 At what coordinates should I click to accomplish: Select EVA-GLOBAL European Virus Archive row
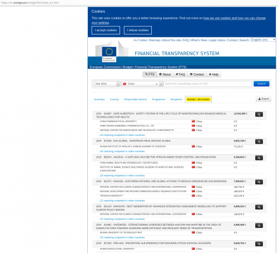pos(180,141)
